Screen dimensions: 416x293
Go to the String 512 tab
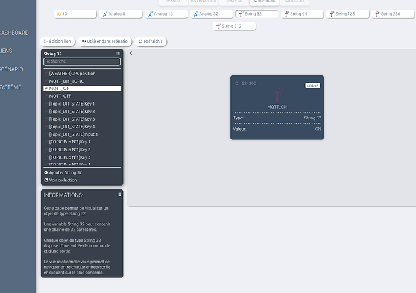(235, 26)
